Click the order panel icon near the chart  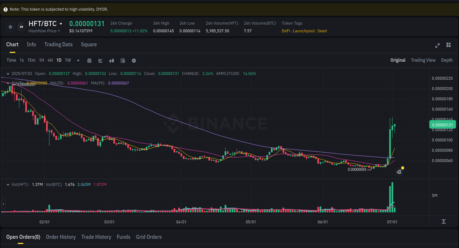pyautogui.click(x=399, y=172)
